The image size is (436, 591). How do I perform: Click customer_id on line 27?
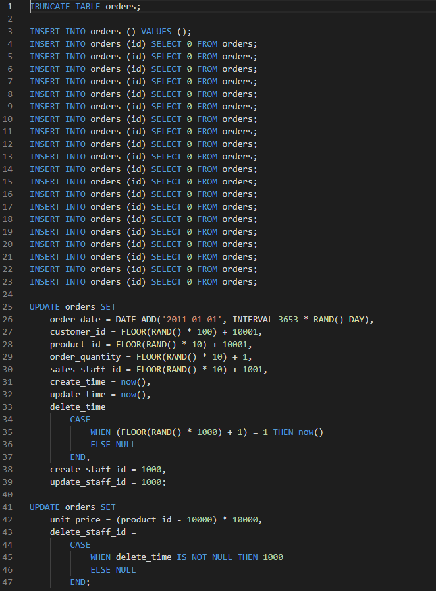78,331
